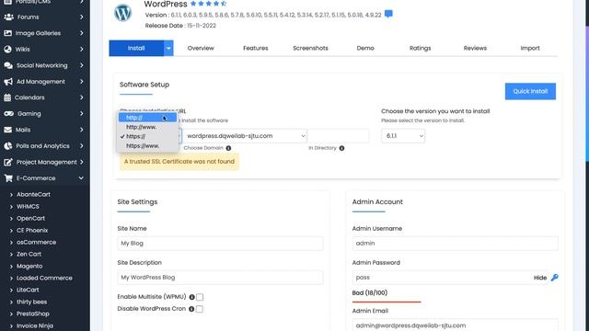
Task: Click the Site Description field
Action: pos(220,278)
